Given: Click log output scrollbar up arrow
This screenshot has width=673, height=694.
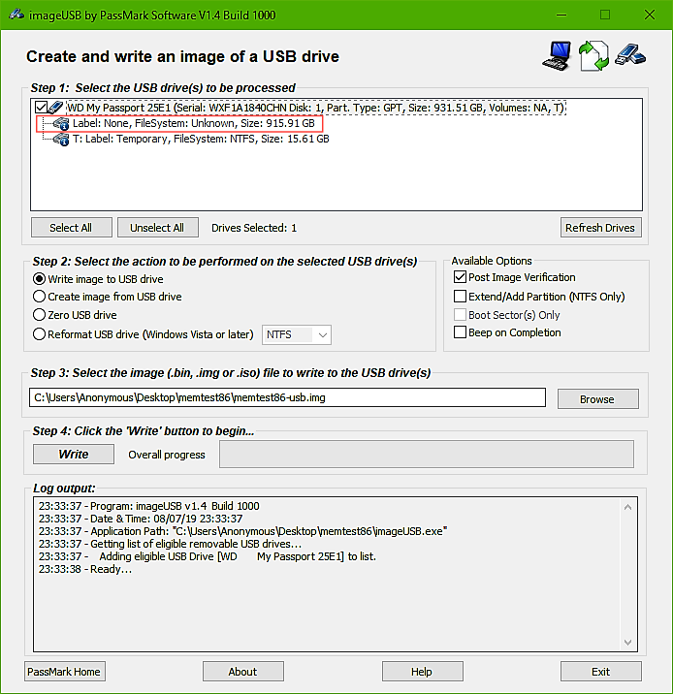Looking at the screenshot, I should [627, 507].
